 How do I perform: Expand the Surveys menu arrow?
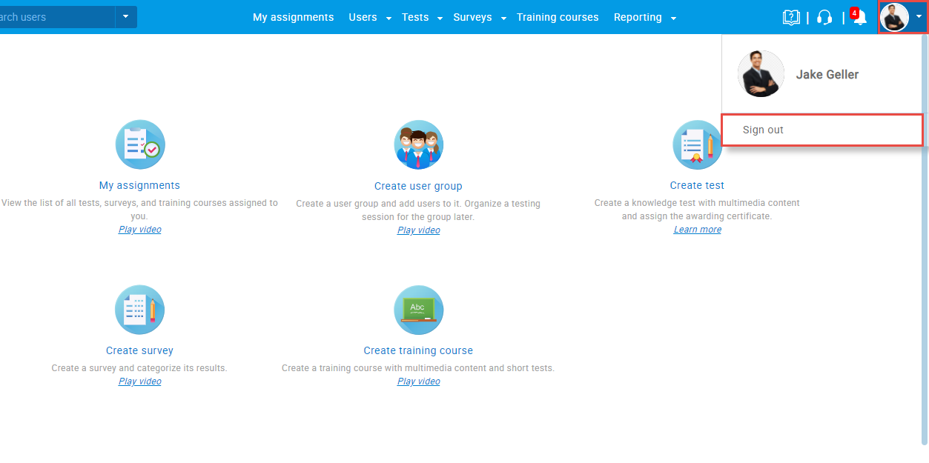(x=503, y=19)
